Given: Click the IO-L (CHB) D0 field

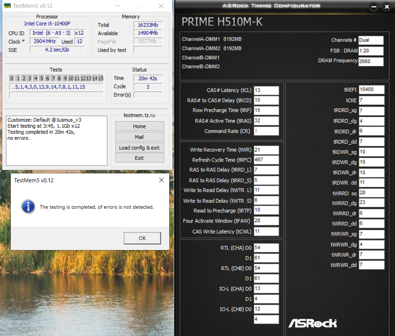Looking at the screenshot, I should [266, 309].
